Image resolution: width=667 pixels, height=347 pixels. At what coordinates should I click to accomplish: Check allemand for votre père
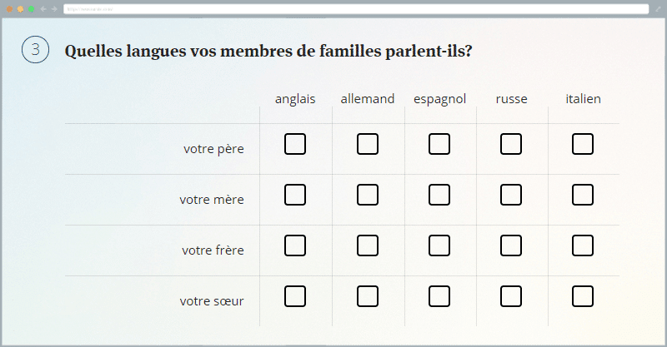pyautogui.click(x=368, y=144)
